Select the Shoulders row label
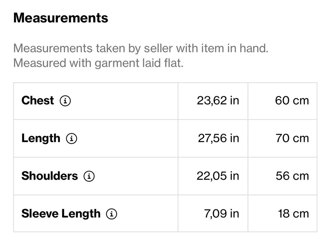The height and width of the screenshot is (244, 321). click(49, 176)
